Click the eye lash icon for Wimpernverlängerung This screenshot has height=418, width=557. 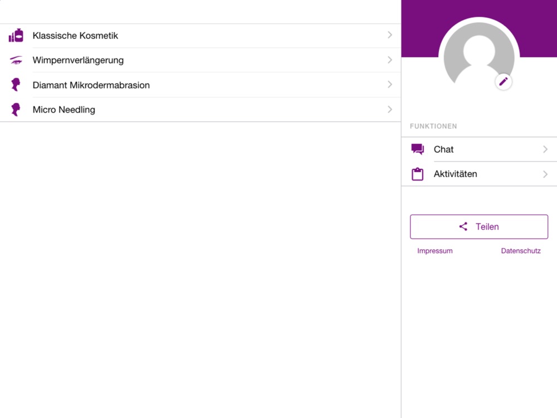click(x=16, y=60)
